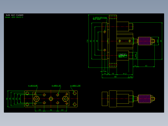The height and width of the screenshot is (126, 168).
Task: Select the Model JCFD 25x10-S label
Action: click(14, 17)
